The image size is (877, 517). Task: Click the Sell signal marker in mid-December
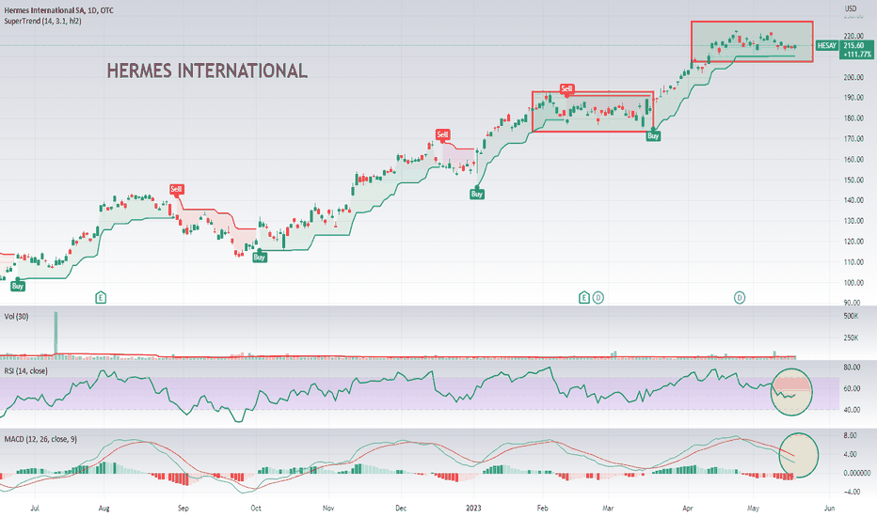[442, 134]
